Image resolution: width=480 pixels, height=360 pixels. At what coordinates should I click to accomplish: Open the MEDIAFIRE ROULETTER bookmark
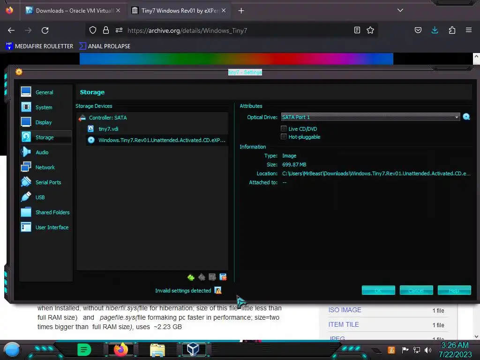coord(39,46)
